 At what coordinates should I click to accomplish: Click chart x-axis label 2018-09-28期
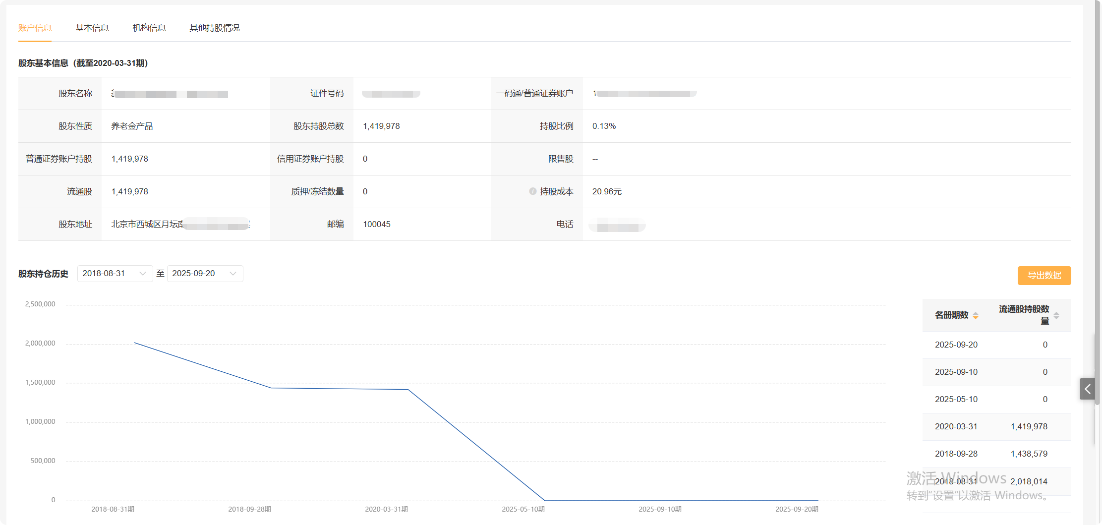250,510
